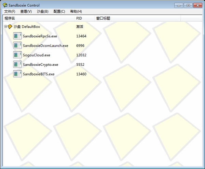
Task: Maximize the Sandboxie Control window
Action: (x=188, y=5)
